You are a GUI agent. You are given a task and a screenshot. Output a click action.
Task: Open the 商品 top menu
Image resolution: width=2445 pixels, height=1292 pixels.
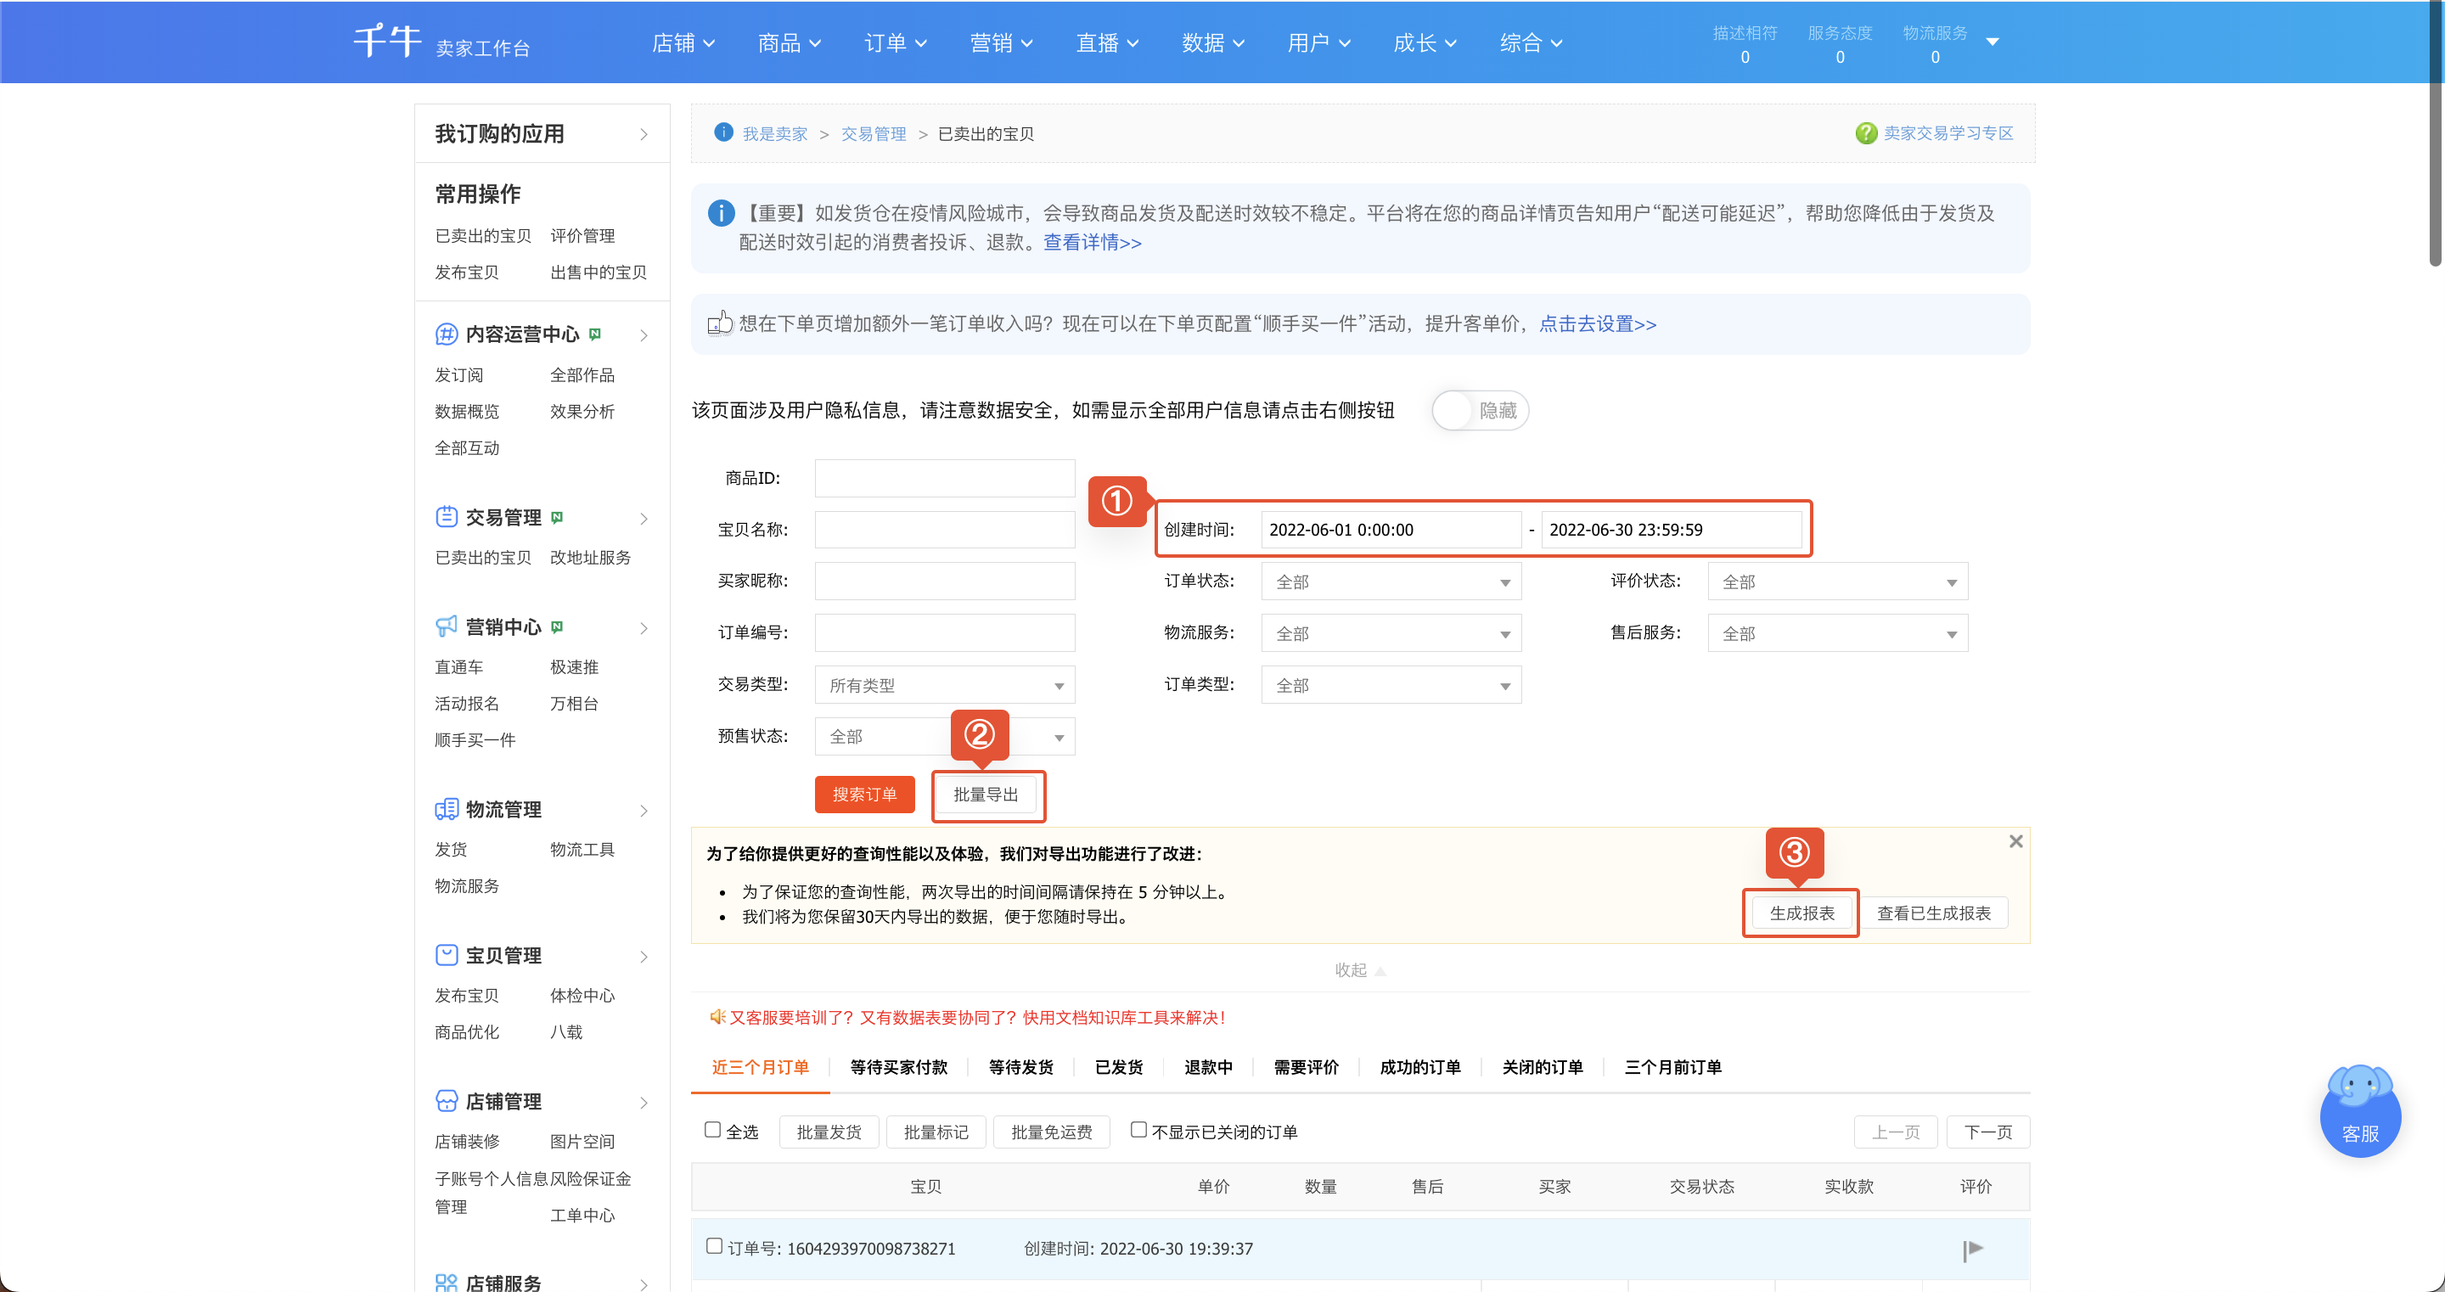click(x=789, y=42)
